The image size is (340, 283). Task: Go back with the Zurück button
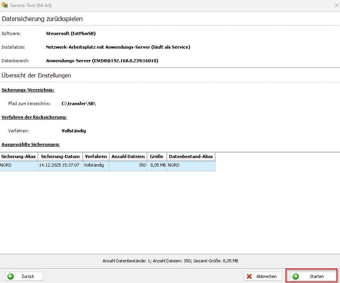point(24,276)
